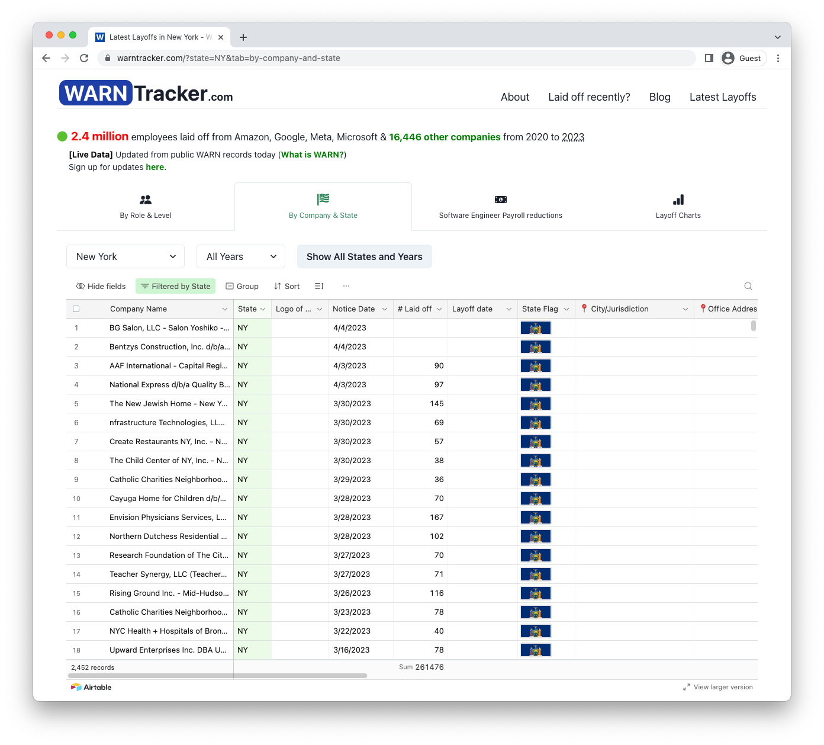The width and height of the screenshot is (824, 745).
Task: Open the Chrome three-dot menu
Action: click(x=778, y=58)
